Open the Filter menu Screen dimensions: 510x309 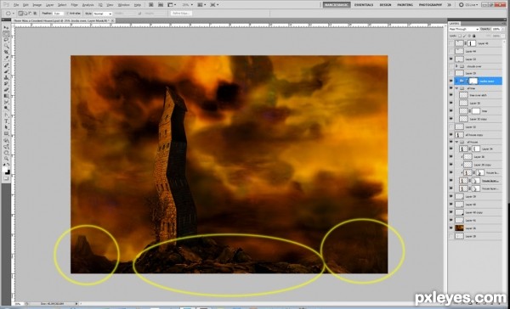[x=75, y=5]
